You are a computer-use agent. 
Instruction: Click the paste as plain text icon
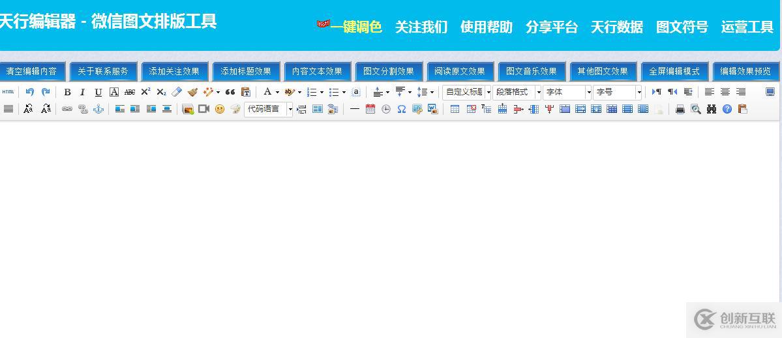(x=245, y=92)
